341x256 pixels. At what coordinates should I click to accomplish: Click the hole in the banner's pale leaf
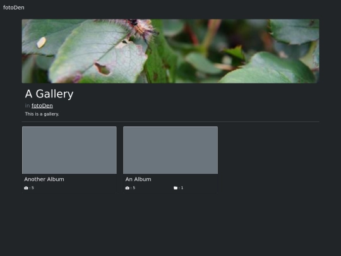[x=102, y=69]
